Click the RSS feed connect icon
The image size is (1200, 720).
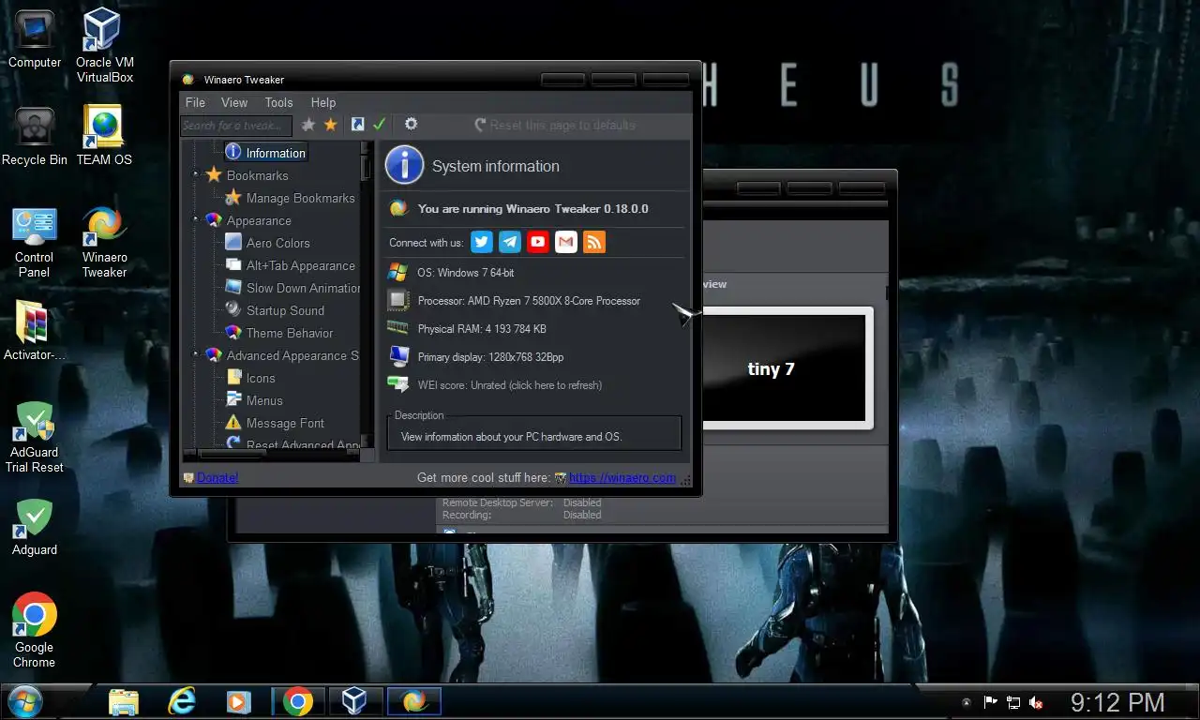click(593, 242)
